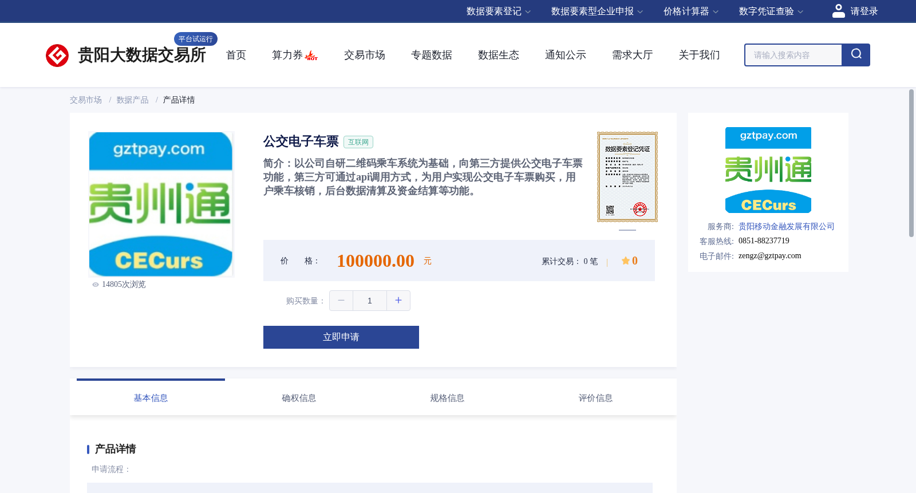Image resolution: width=916 pixels, height=493 pixels.
Task: Click the purchase quantity input showing 1
Action: click(370, 301)
